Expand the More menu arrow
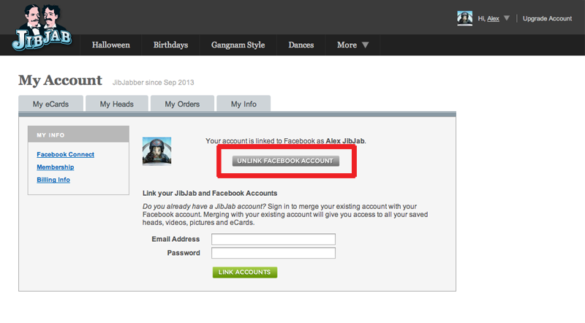This screenshot has width=585, height=323. (x=365, y=45)
